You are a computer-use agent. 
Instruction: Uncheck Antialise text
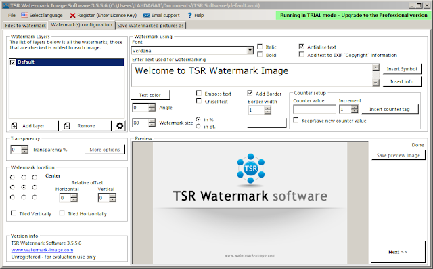pyautogui.click(x=301, y=47)
